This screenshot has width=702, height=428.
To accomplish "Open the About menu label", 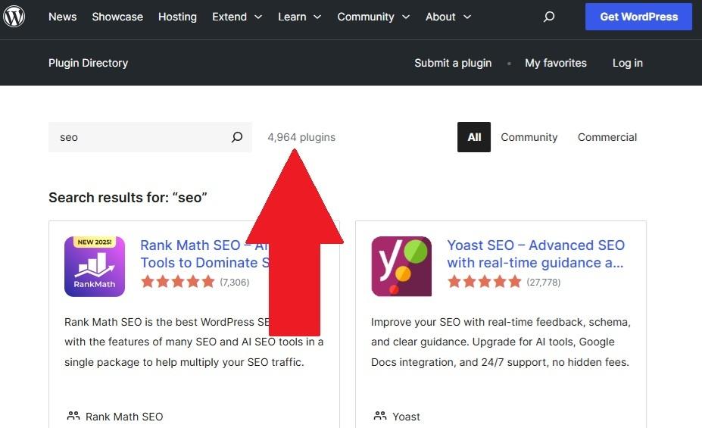I will tap(440, 17).
